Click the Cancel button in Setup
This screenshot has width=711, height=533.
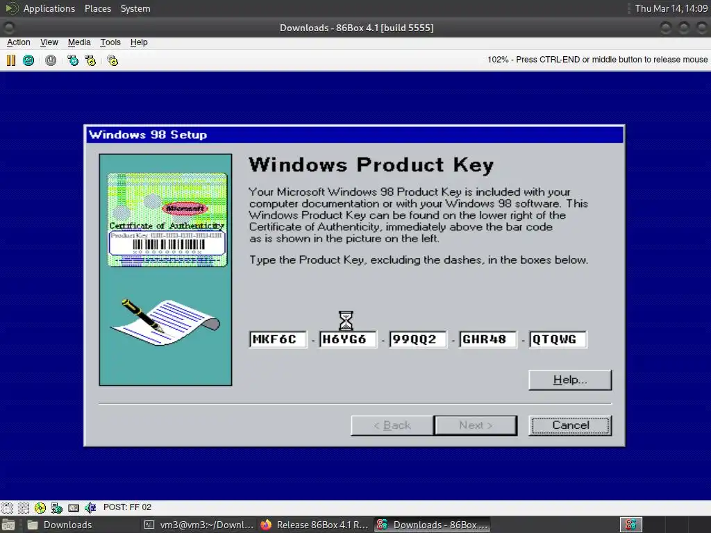(570, 425)
